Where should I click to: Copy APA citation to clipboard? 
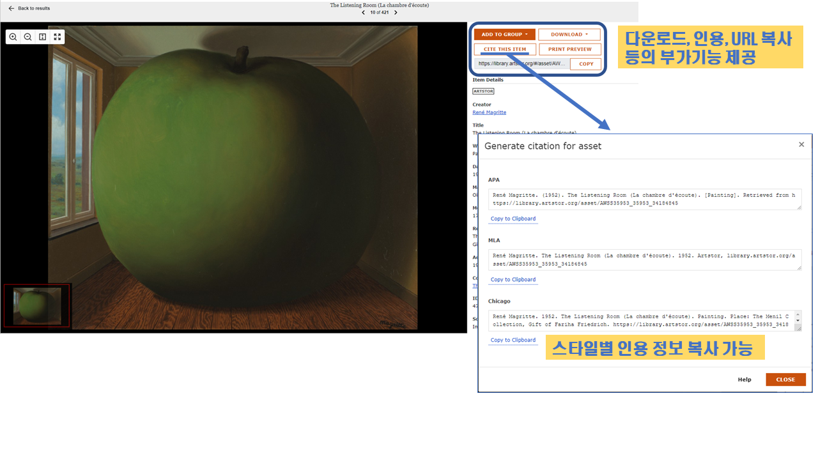coord(513,218)
